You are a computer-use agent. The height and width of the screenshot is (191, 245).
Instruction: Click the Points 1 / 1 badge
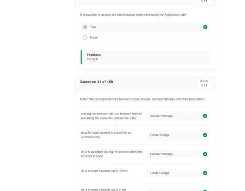[x=204, y=84]
